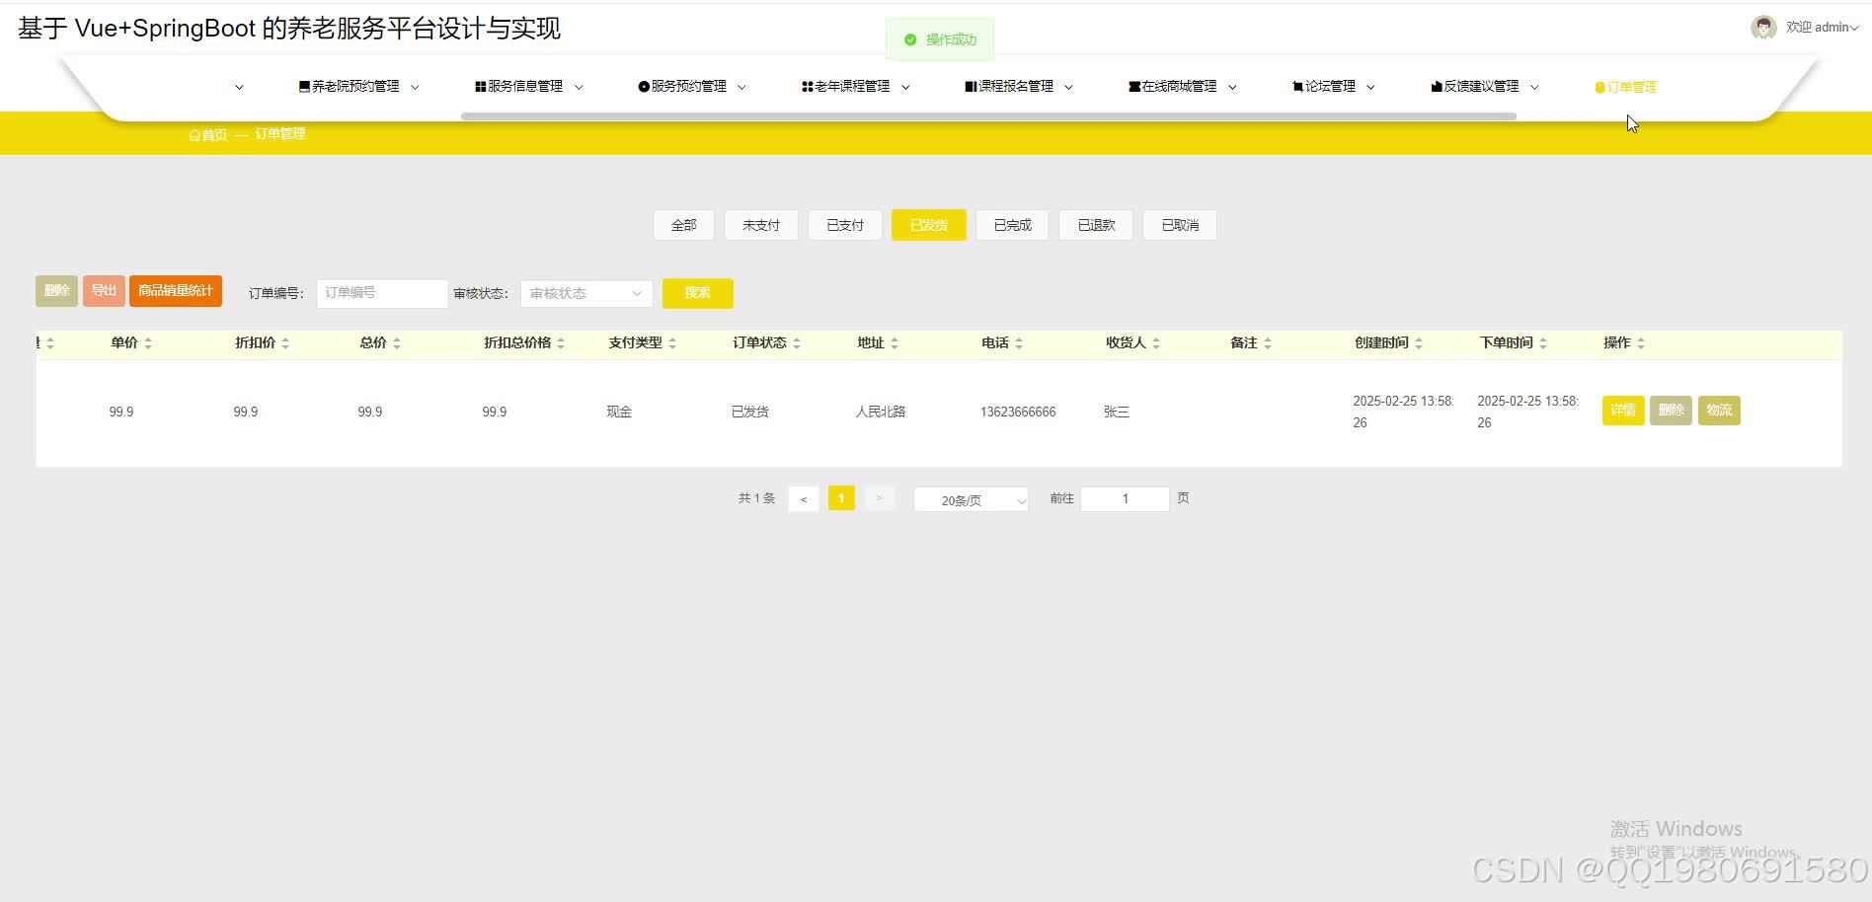
Task: Toggle sorting on the 订单状态 column
Action: pos(797,342)
